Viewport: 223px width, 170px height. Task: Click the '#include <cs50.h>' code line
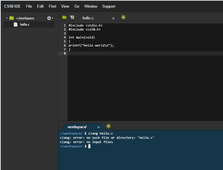[85, 29]
